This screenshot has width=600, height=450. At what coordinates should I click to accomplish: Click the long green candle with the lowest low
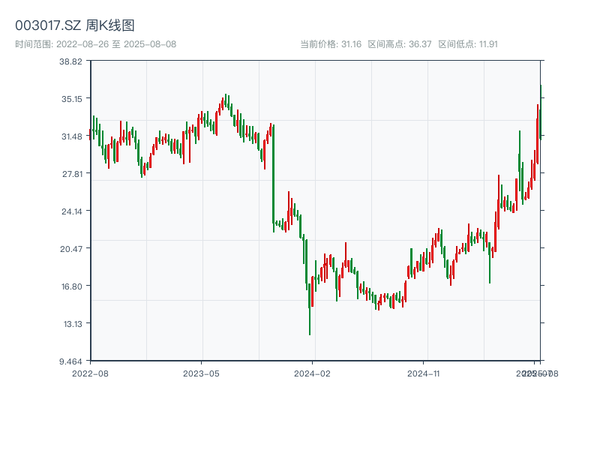tap(309, 307)
